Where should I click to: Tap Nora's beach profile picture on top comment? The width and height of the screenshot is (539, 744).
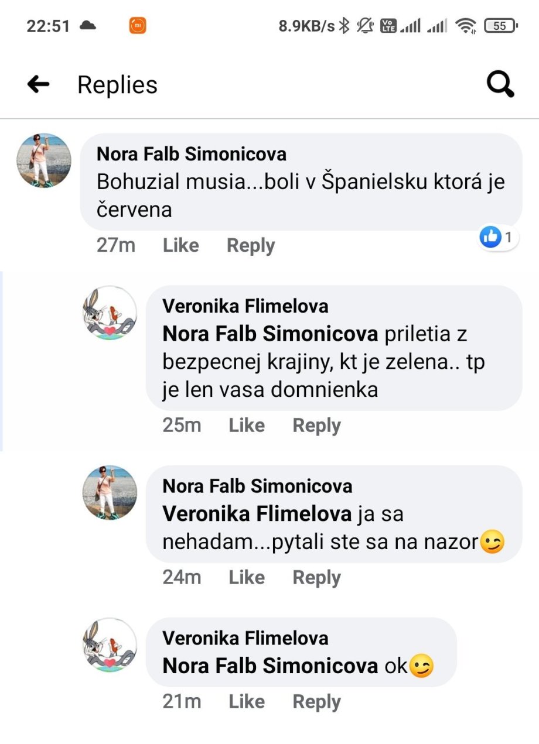[44, 160]
